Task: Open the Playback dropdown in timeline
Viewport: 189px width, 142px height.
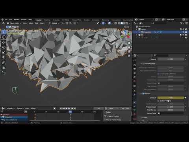Action: (x=11, y=108)
